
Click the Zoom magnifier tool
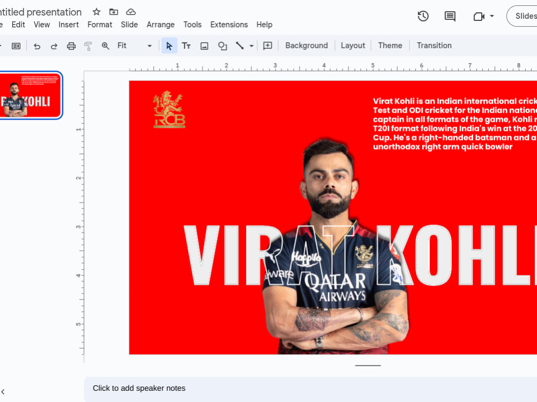pos(105,46)
